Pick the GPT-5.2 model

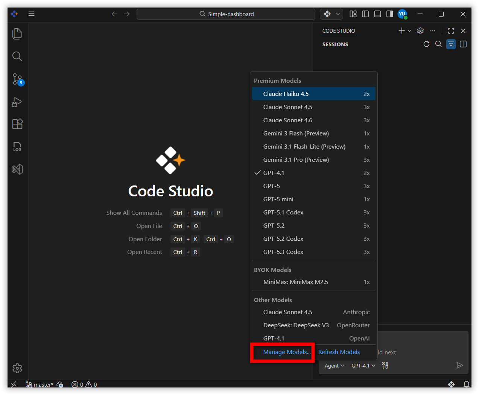coord(314,225)
